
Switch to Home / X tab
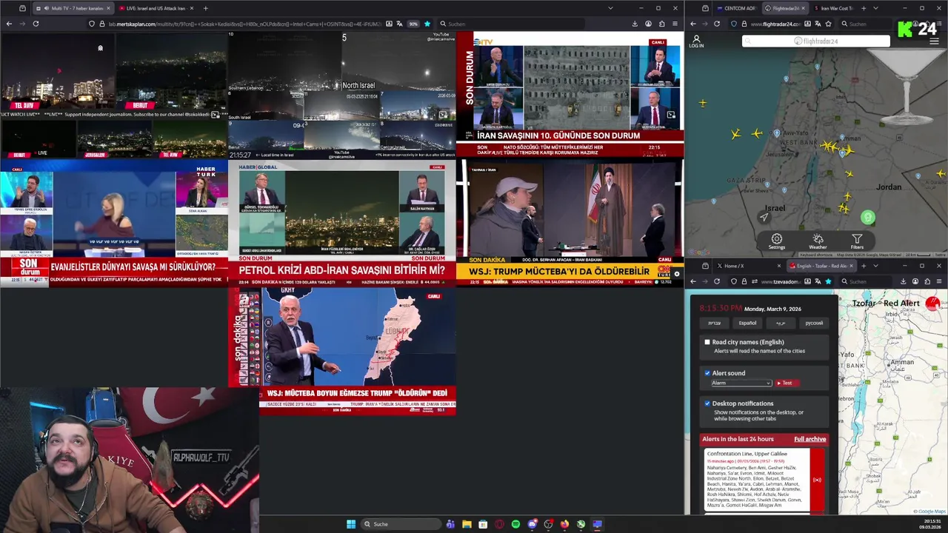coord(748,266)
